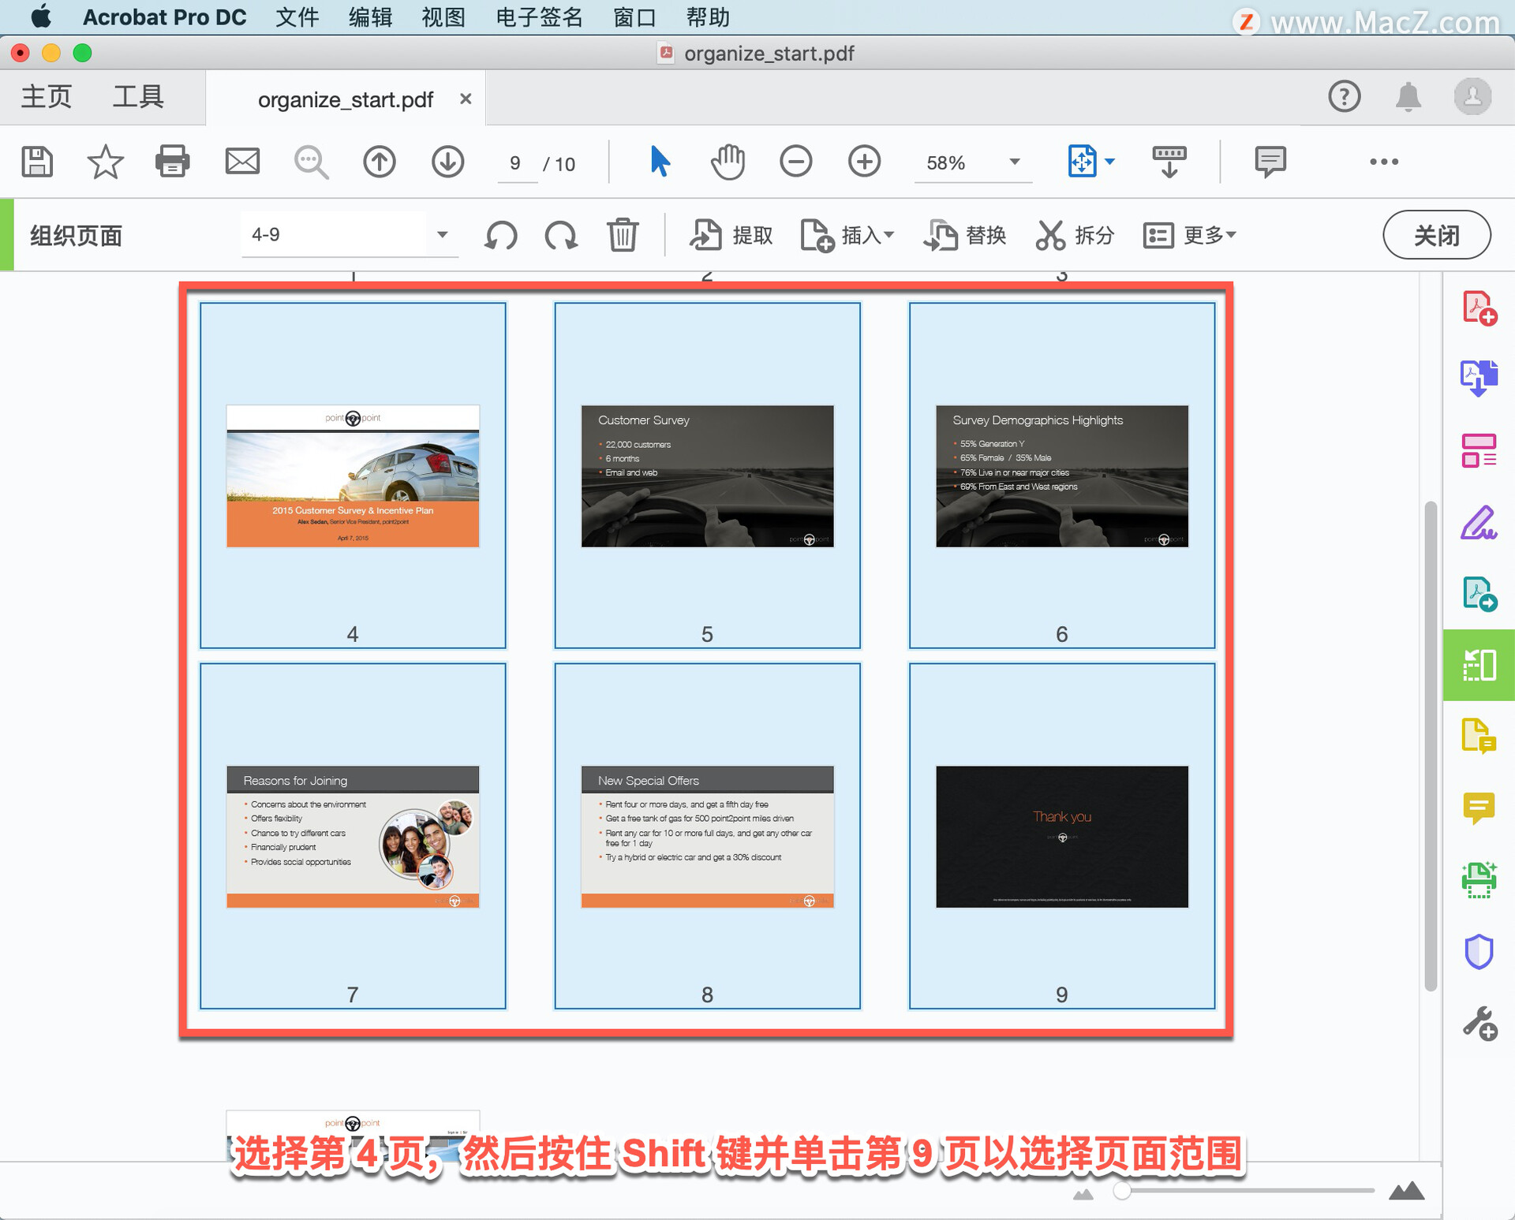Rotate selected pages counterclockwise
Screen dimensions: 1515x1220
tap(501, 235)
